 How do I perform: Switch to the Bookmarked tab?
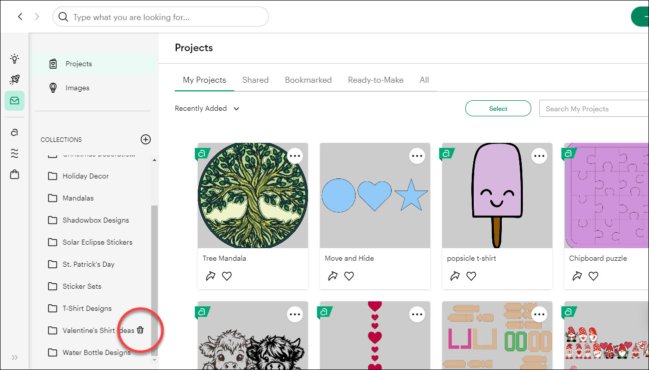(x=308, y=80)
